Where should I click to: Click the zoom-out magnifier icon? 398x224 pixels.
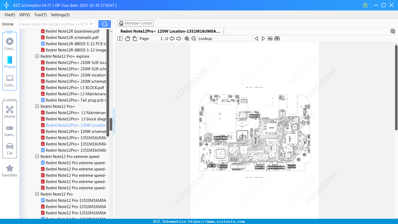[x=193, y=38]
